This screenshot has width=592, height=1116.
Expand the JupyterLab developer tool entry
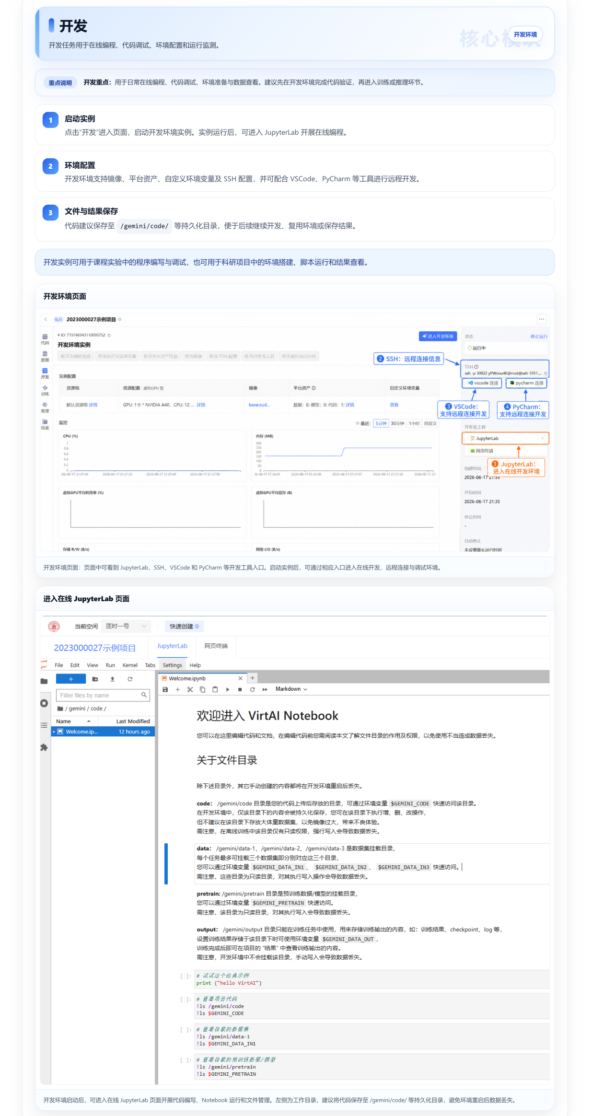(505, 438)
